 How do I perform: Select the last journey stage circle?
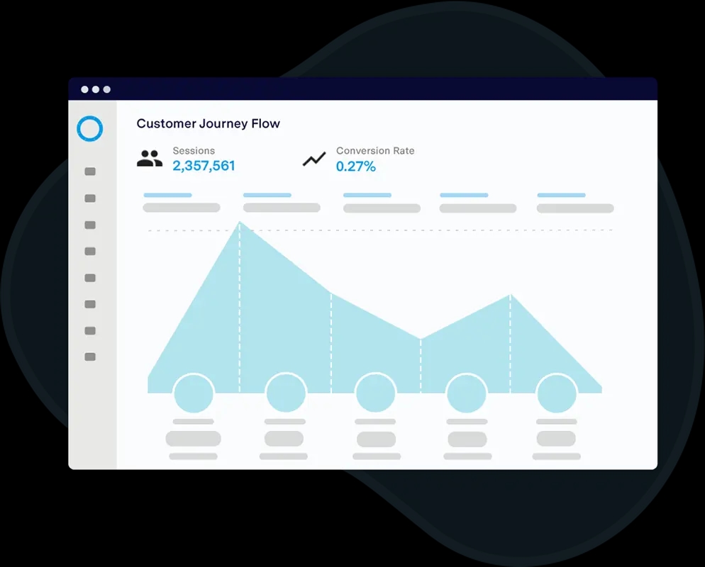coord(557,393)
